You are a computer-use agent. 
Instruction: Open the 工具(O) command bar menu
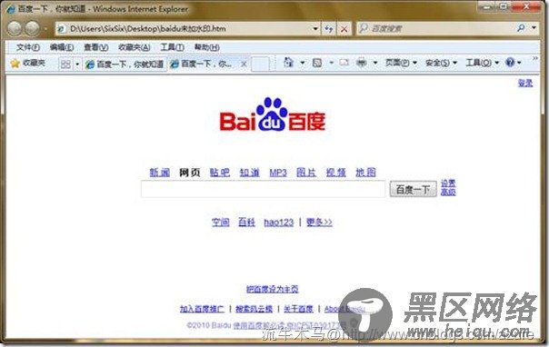click(x=482, y=63)
